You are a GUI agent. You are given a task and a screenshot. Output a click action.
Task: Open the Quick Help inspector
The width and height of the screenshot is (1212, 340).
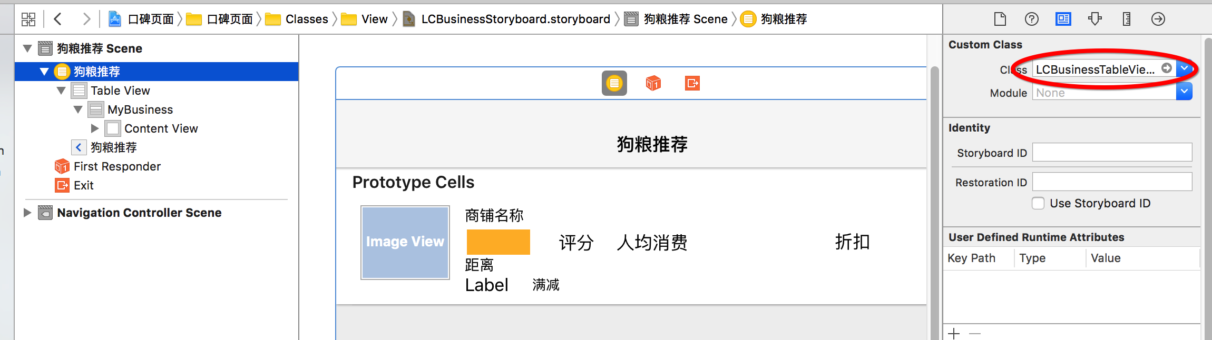click(1031, 19)
